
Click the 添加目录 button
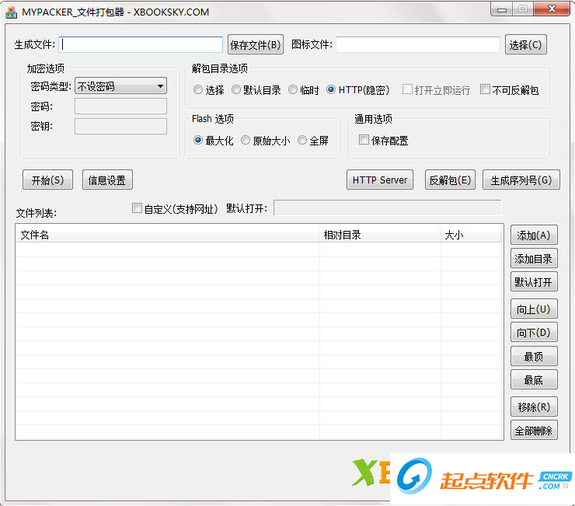click(x=534, y=259)
